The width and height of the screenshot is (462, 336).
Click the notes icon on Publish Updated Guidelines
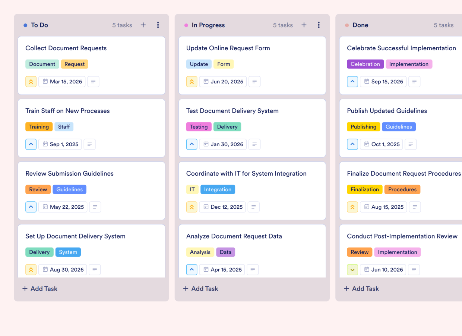pyautogui.click(x=411, y=144)
